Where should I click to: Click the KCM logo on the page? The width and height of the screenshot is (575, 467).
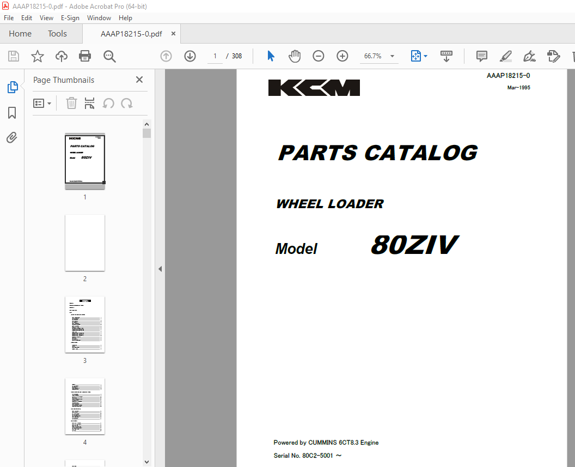[x=314, y=88]
